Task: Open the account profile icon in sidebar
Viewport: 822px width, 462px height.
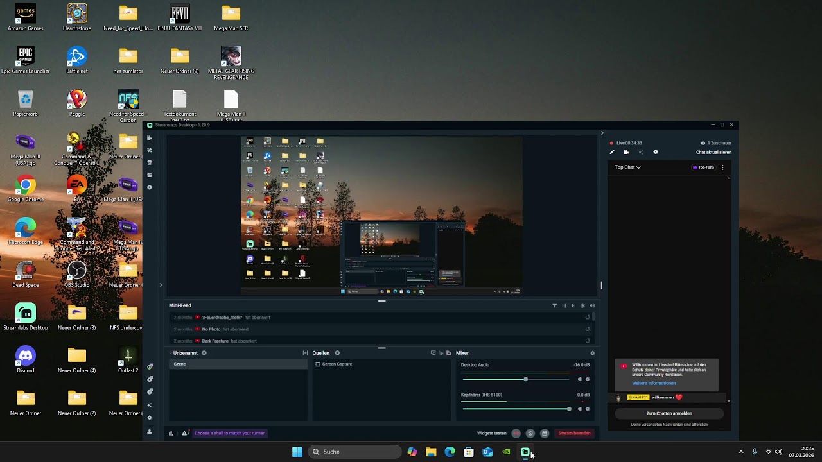Action: 150,432
